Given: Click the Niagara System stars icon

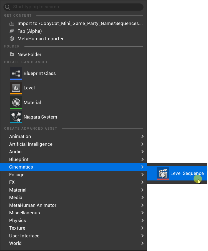Looking at the screenshot, I should click(16, 117).
